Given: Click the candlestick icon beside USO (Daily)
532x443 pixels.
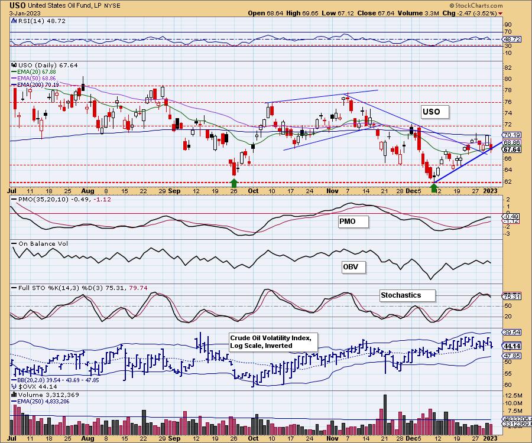Looking at the screenshot, I should 14,65.
